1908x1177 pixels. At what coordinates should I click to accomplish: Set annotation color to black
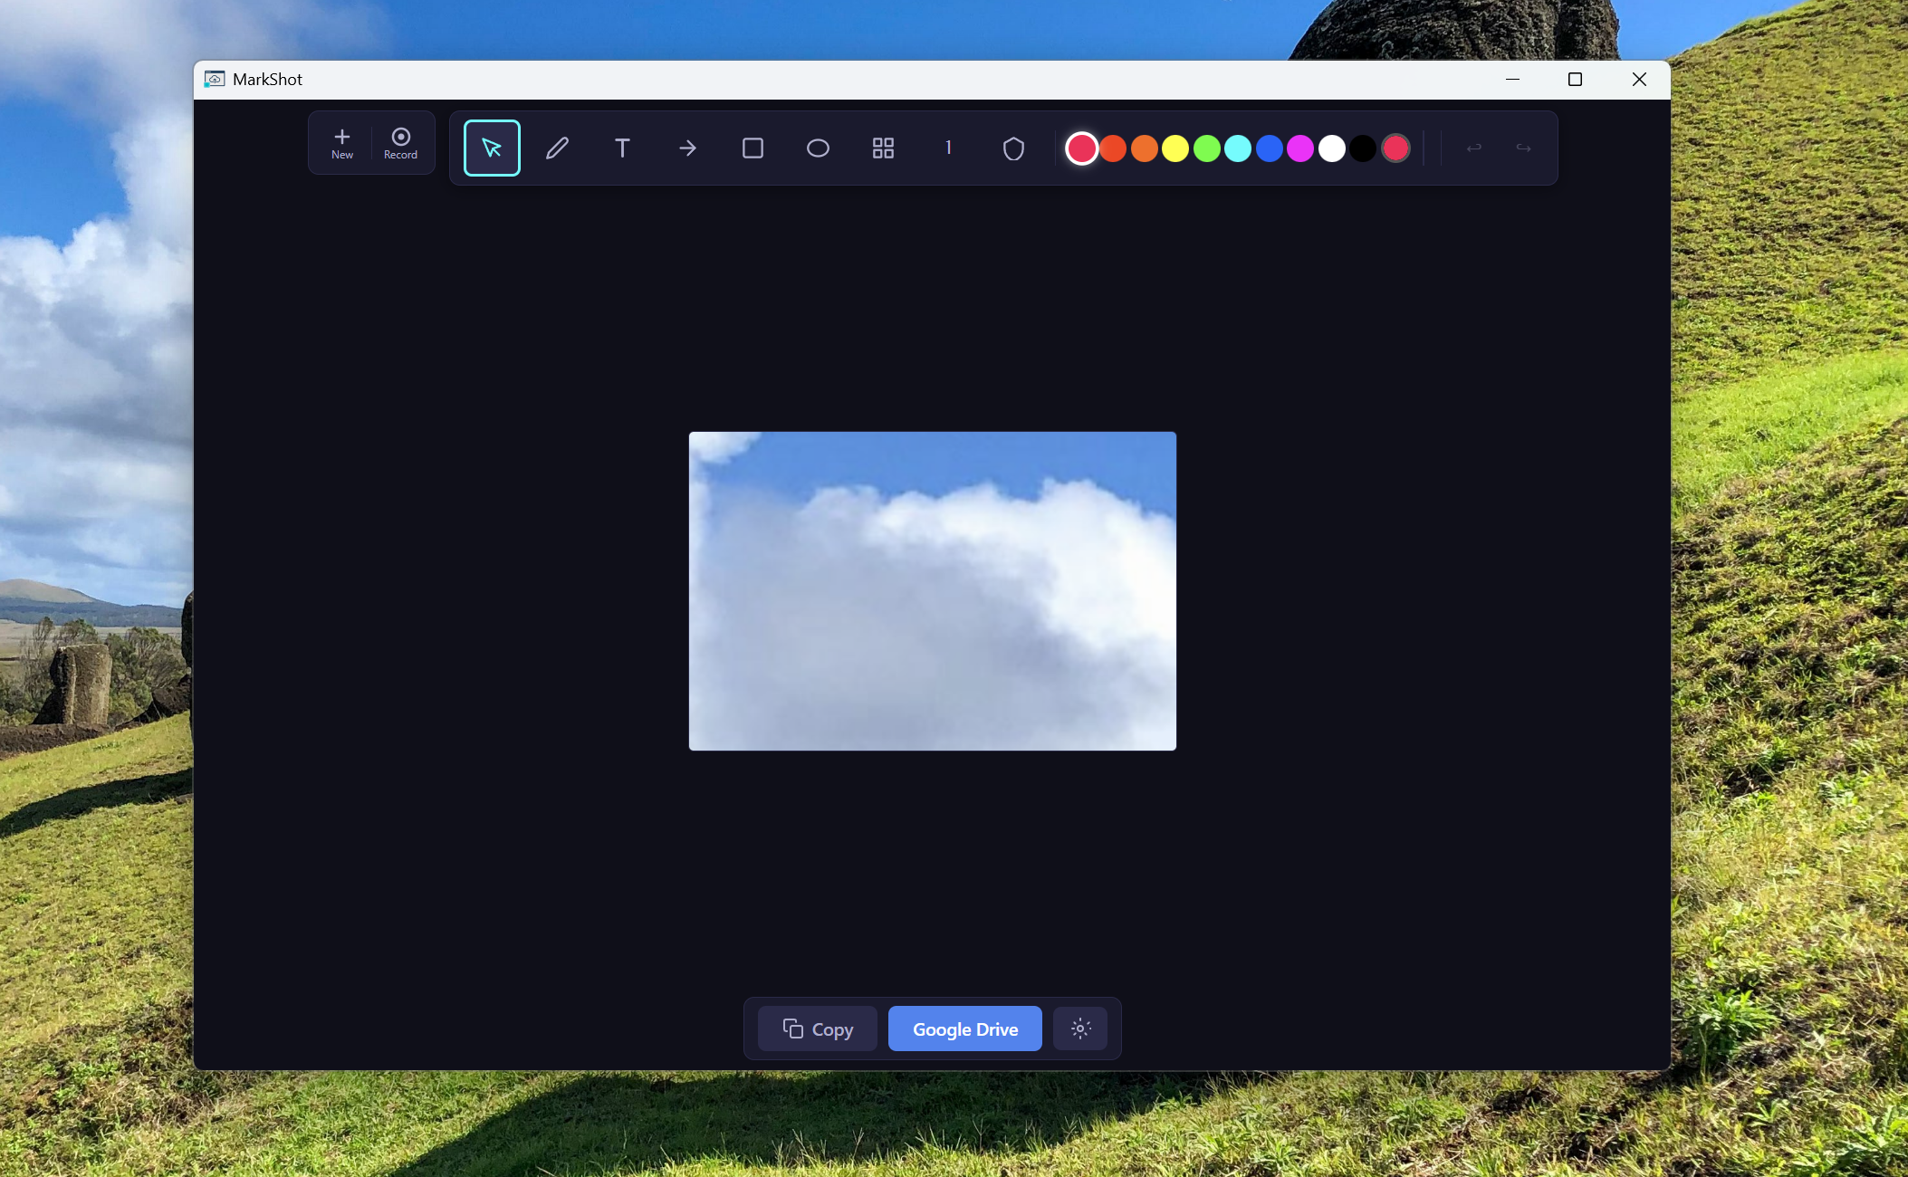tap(1362, 148)
